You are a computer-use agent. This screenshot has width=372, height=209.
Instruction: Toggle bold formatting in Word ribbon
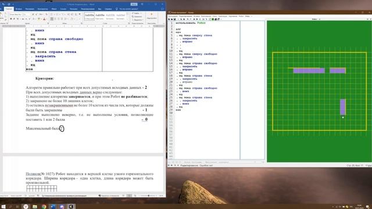(x=11, y=19)
